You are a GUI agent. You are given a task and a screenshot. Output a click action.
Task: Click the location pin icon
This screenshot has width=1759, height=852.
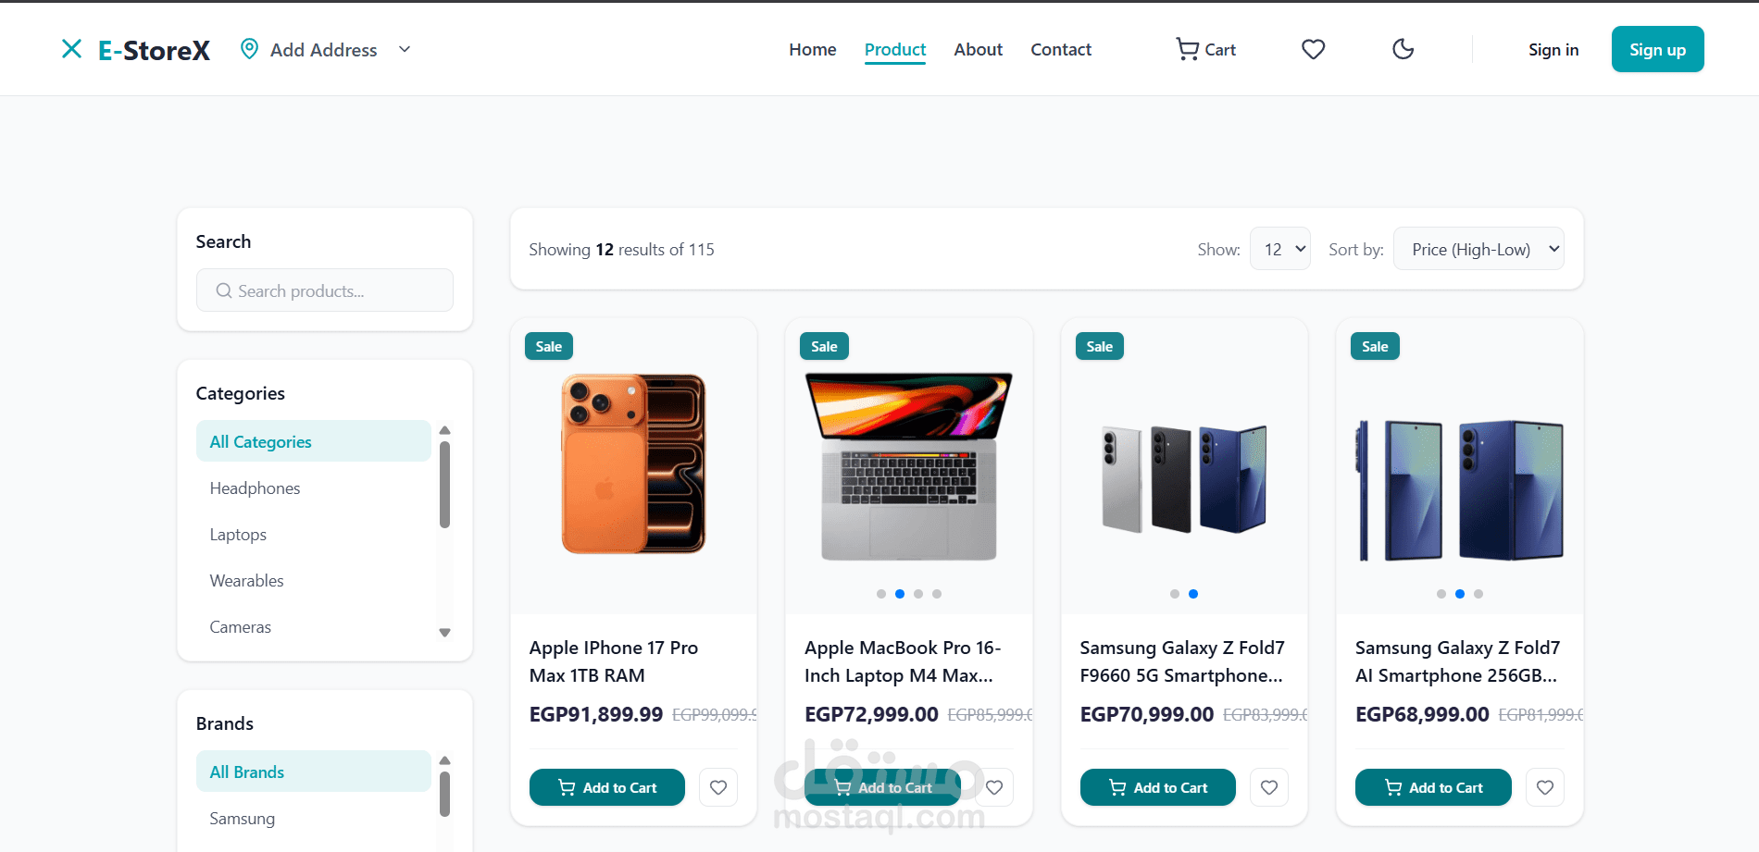(249, 49)
